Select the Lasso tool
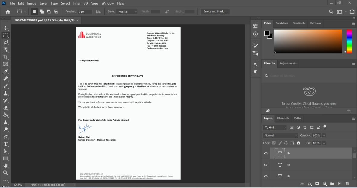This screenshot has width=357, height=188. (5, 42)
